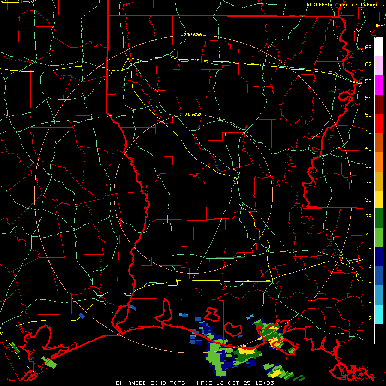
Task: Click the magenta legend swatch
Action: pyautogui.click(x=379, y=85)
